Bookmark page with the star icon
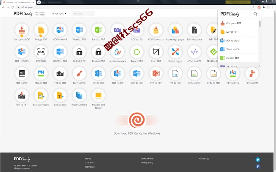 pos(253,7)
